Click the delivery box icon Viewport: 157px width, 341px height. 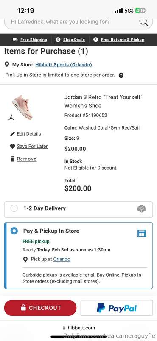[142, 209]
